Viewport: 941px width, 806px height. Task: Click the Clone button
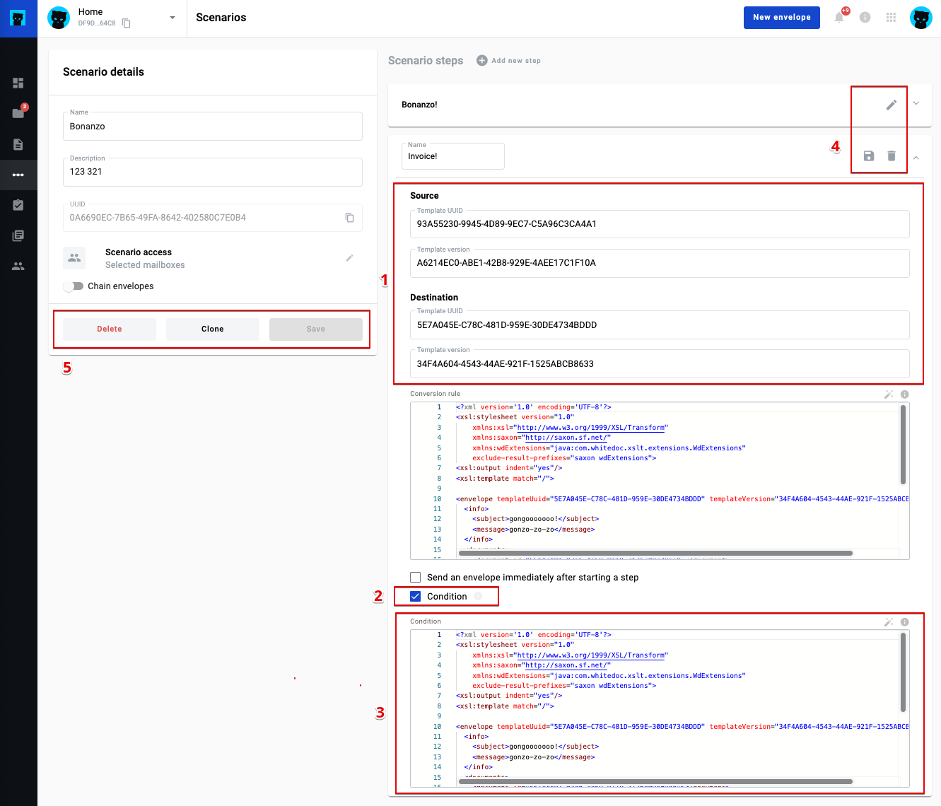212,329
